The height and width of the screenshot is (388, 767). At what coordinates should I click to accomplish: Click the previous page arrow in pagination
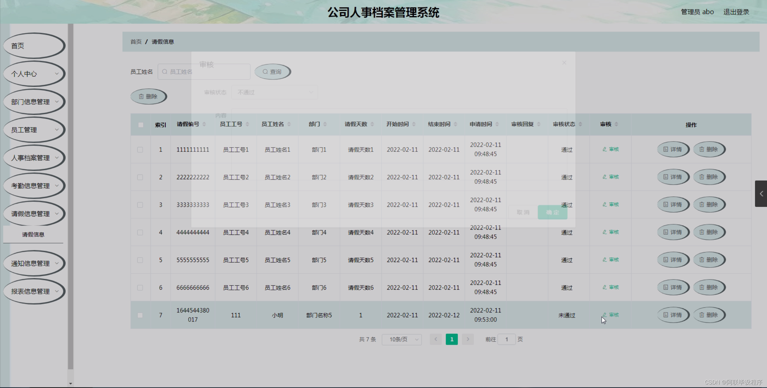[436, 339]
